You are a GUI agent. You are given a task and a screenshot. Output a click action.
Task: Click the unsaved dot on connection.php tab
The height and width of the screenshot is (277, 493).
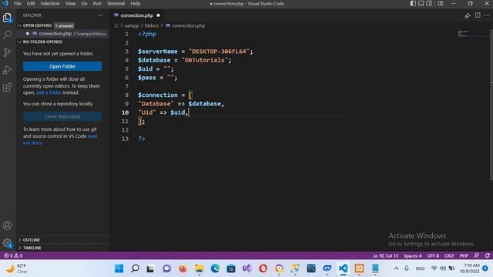(158, 15)
